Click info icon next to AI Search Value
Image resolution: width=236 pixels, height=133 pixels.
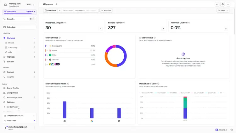click(x=155, y=38)
